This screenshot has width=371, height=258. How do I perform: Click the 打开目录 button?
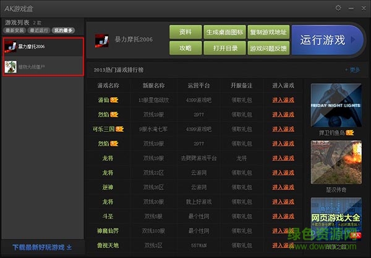(x=224, y=48)
